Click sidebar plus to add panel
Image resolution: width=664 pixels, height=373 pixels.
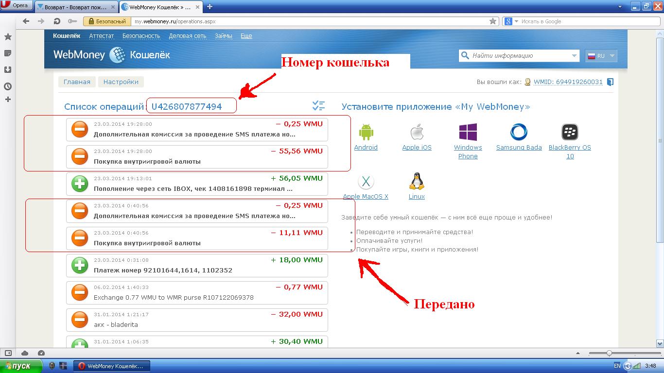coord(8,100)
